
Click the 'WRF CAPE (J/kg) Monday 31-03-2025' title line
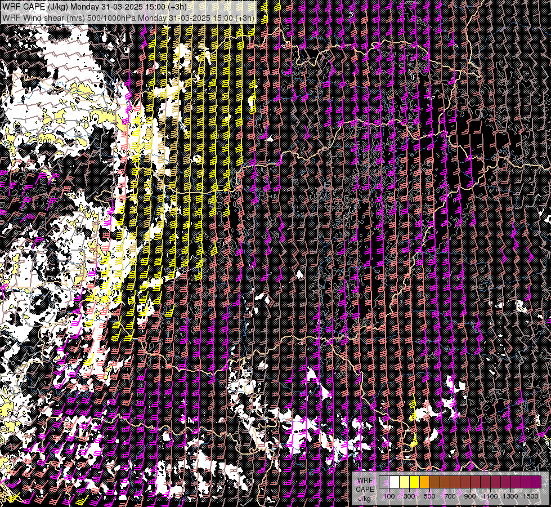click(95, 7)
